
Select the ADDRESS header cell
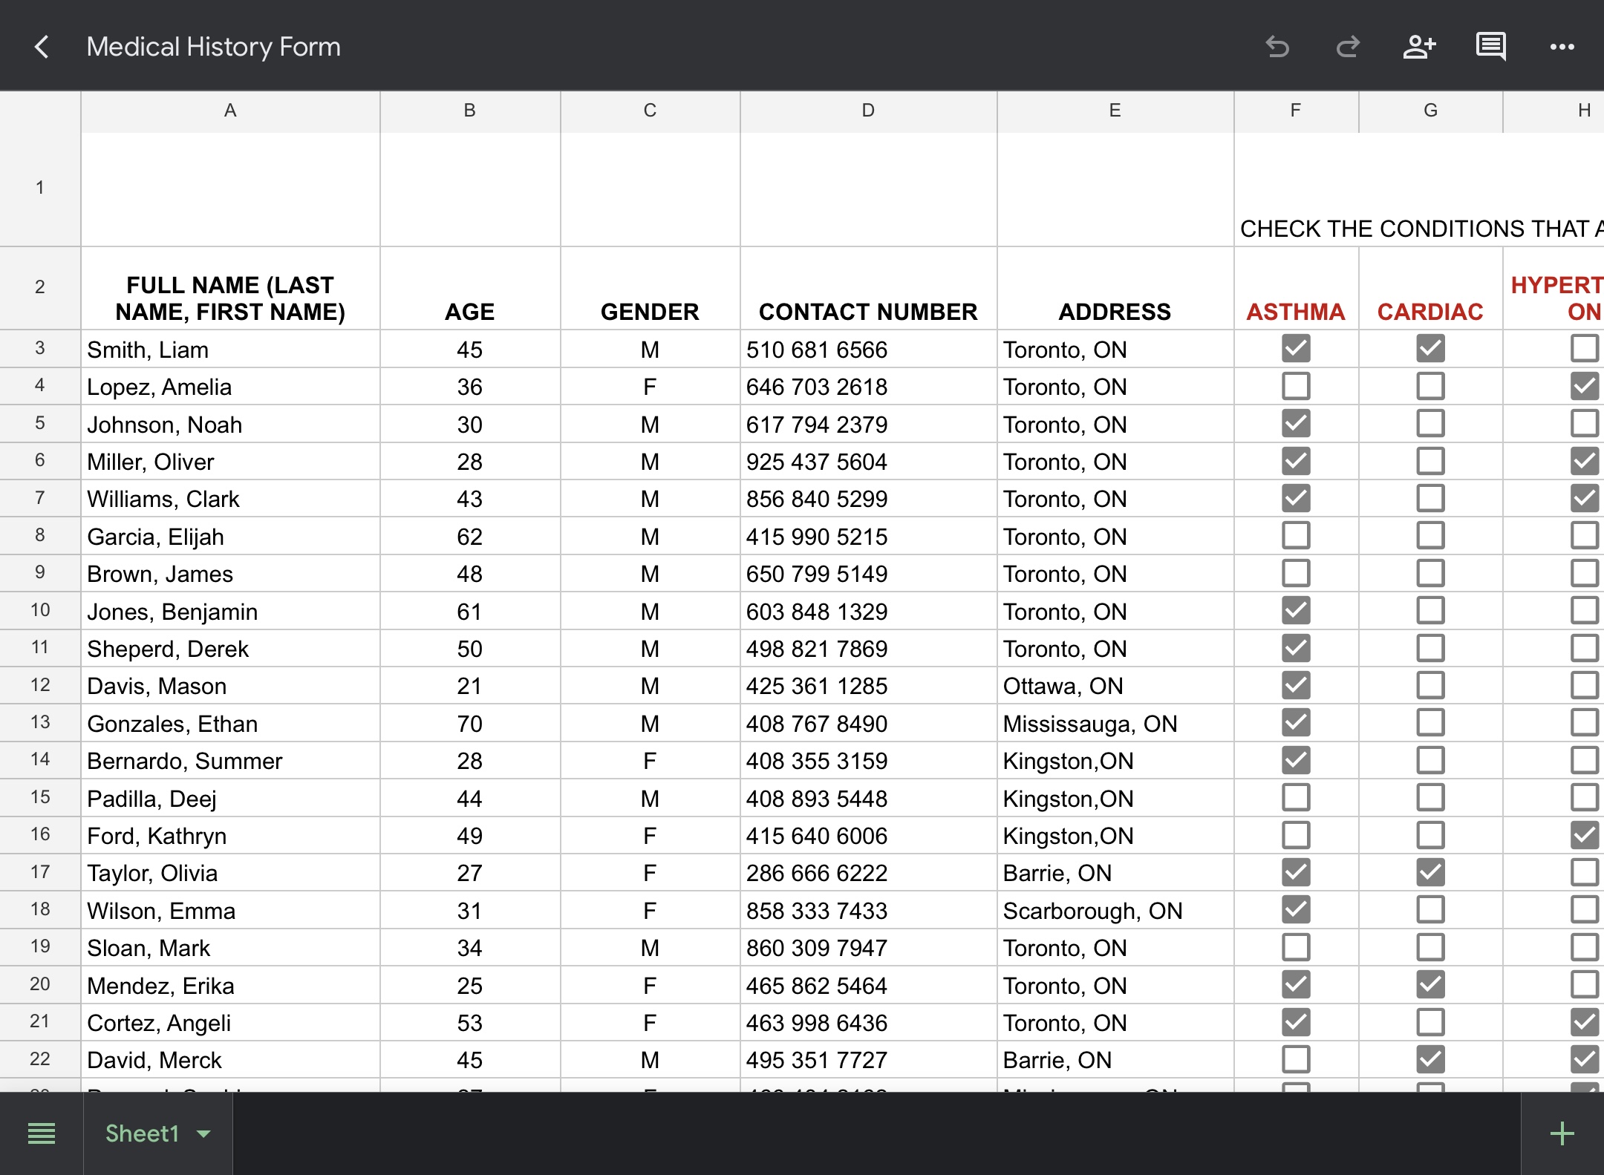(1115, 288)
